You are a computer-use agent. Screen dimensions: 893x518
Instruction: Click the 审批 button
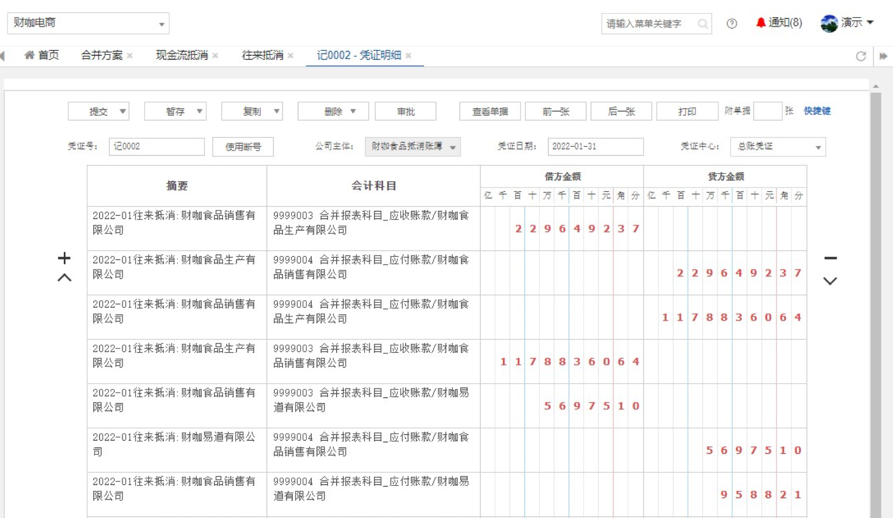point(405,111)
